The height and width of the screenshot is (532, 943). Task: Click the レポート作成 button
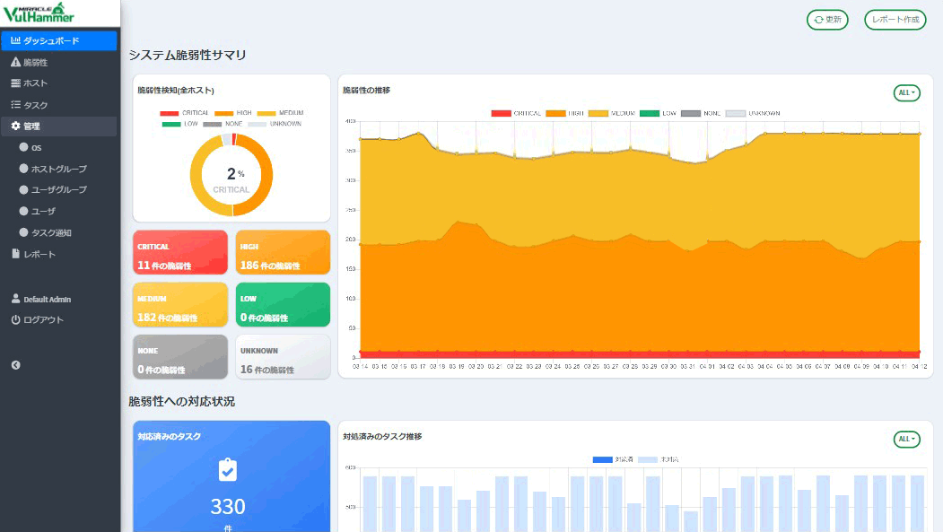tap(895, 20)
